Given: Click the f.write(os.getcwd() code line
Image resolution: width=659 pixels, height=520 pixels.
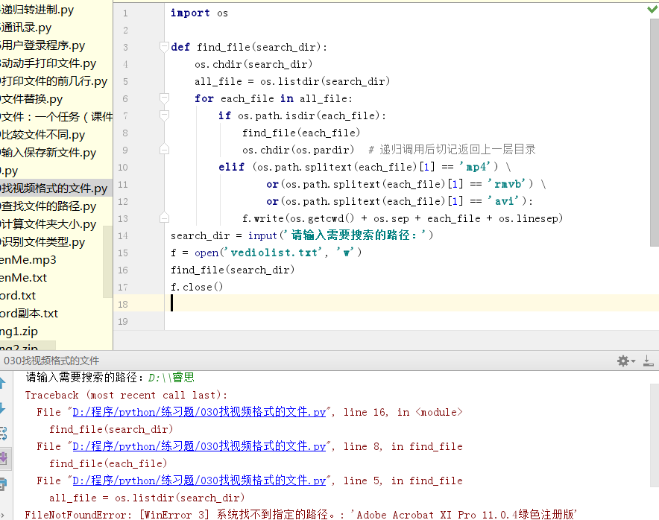Looking at the screenshot, I should pyautogui.click(x=403, y=218).
